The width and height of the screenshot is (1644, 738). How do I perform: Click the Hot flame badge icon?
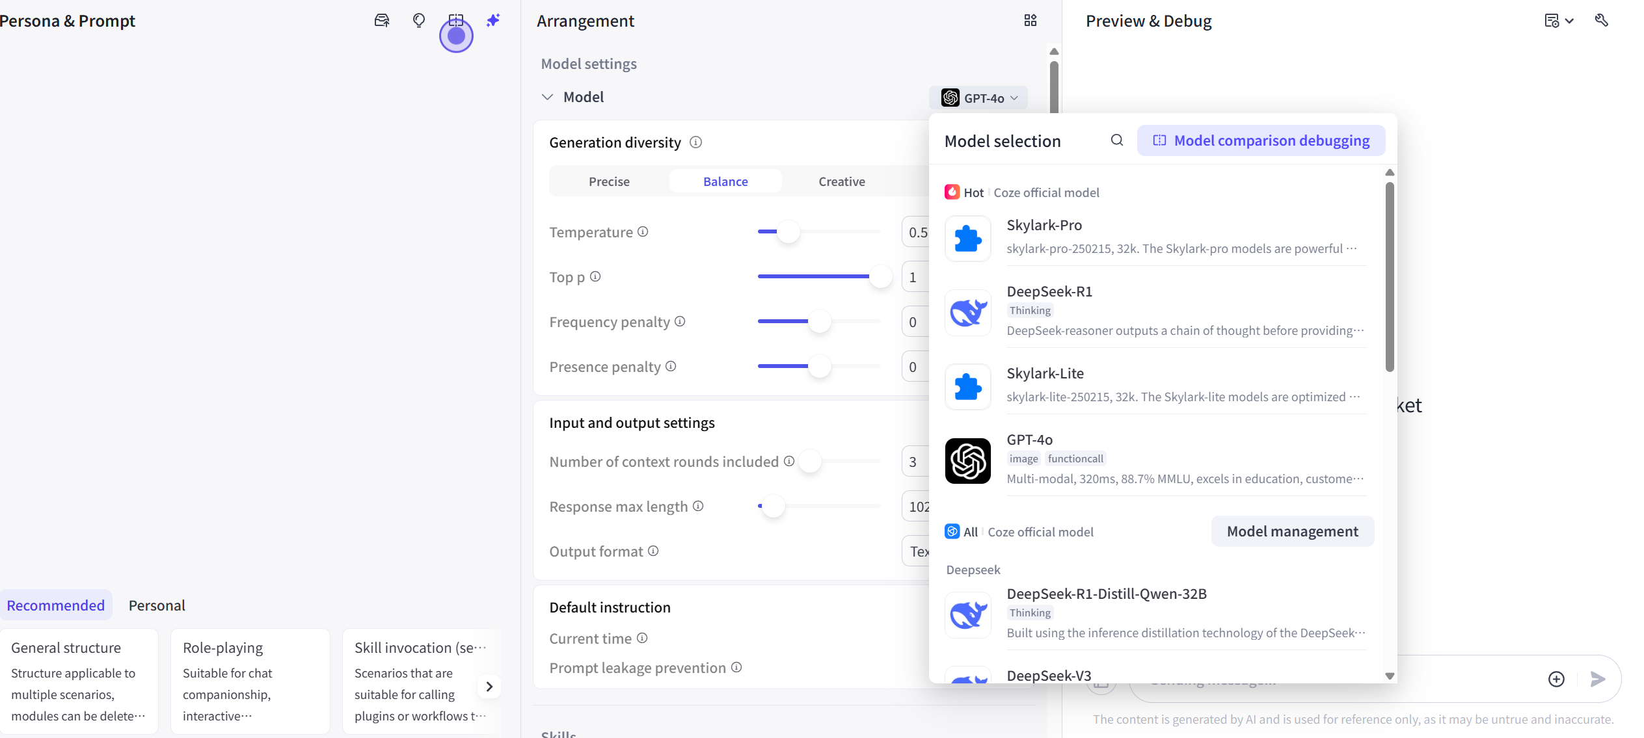(952, 192)
